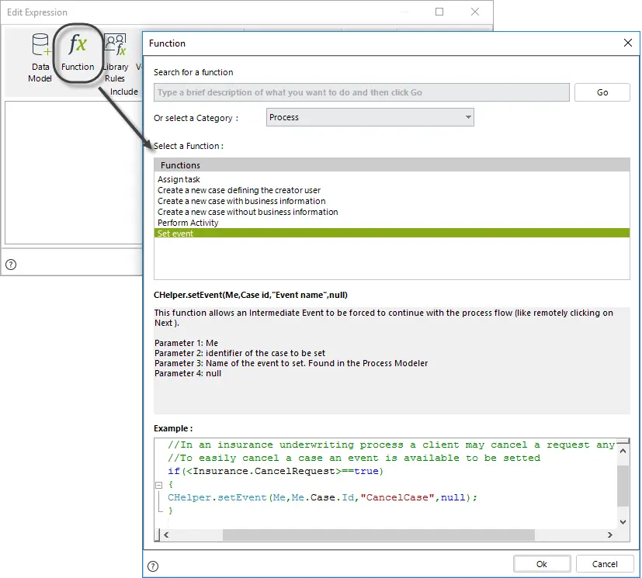Confirm with the Ok button
Screen dimensions: 642x578
[542, 564]
